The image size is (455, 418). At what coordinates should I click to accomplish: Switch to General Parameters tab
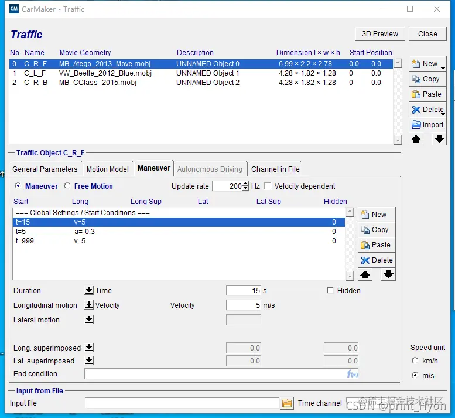45,169
